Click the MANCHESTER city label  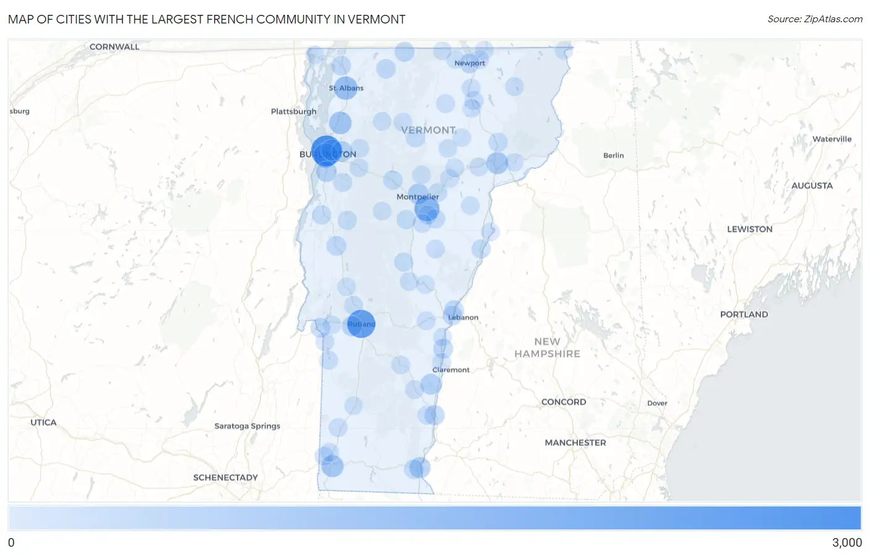[x=575, y=443]
